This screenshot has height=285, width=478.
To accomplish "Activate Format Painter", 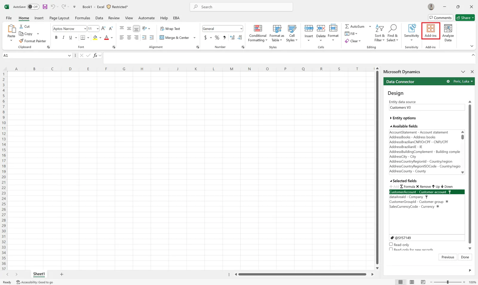I will click(x=32, y=41).
